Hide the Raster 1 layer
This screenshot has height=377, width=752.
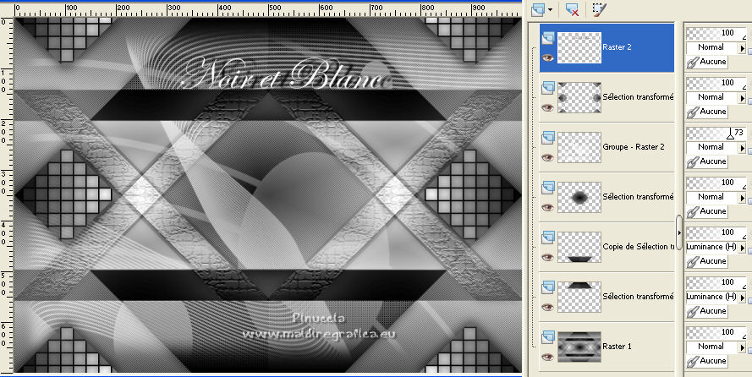click(547, 357)
